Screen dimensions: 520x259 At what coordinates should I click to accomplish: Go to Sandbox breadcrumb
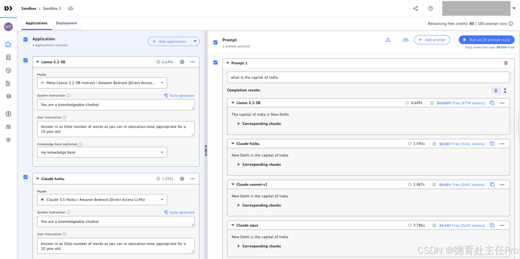(28, 8)
